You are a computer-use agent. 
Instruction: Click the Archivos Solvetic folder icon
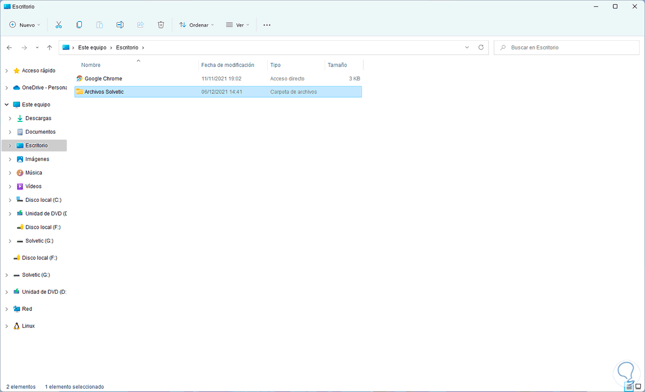click(80, 92)
